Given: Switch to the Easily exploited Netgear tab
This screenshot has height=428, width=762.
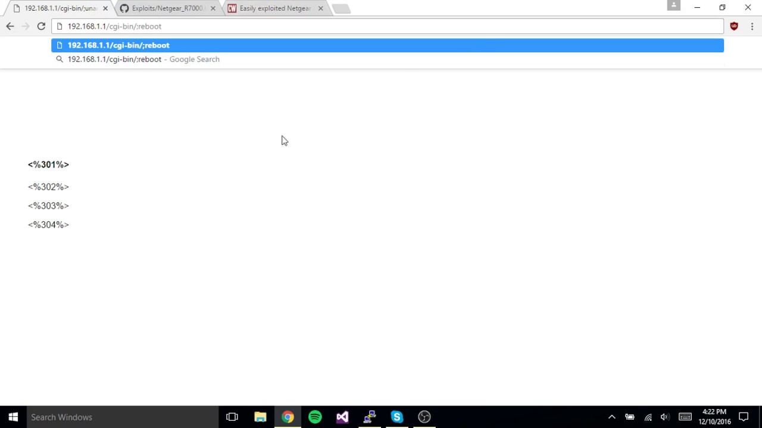Looking at the screenshot, I should coord(274,8).
